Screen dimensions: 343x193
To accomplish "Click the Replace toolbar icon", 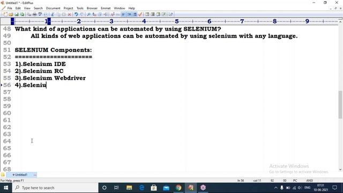I will click(x=94, y=14).
